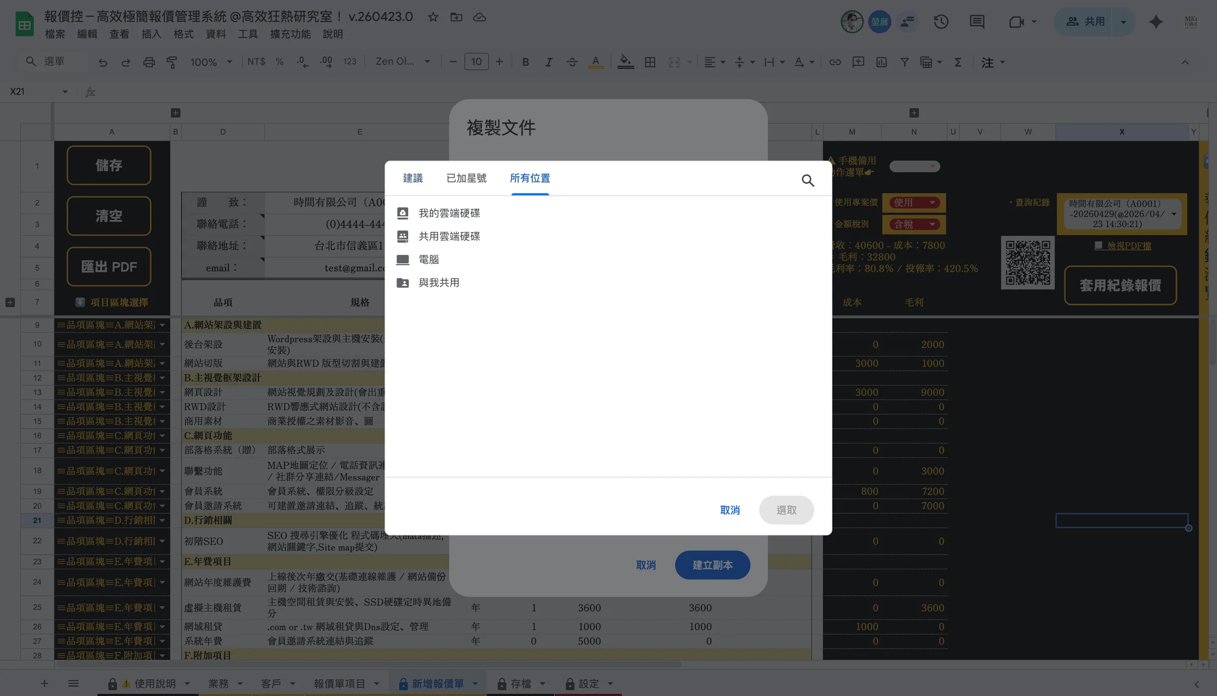The width and height of the screenshot is (1217, 696).
Task: Open the 共用 share options arrow
Action: [1123, 22]
